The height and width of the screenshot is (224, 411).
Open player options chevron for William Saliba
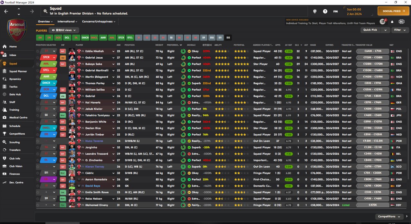pyautogui.click(x=113, y=90)
